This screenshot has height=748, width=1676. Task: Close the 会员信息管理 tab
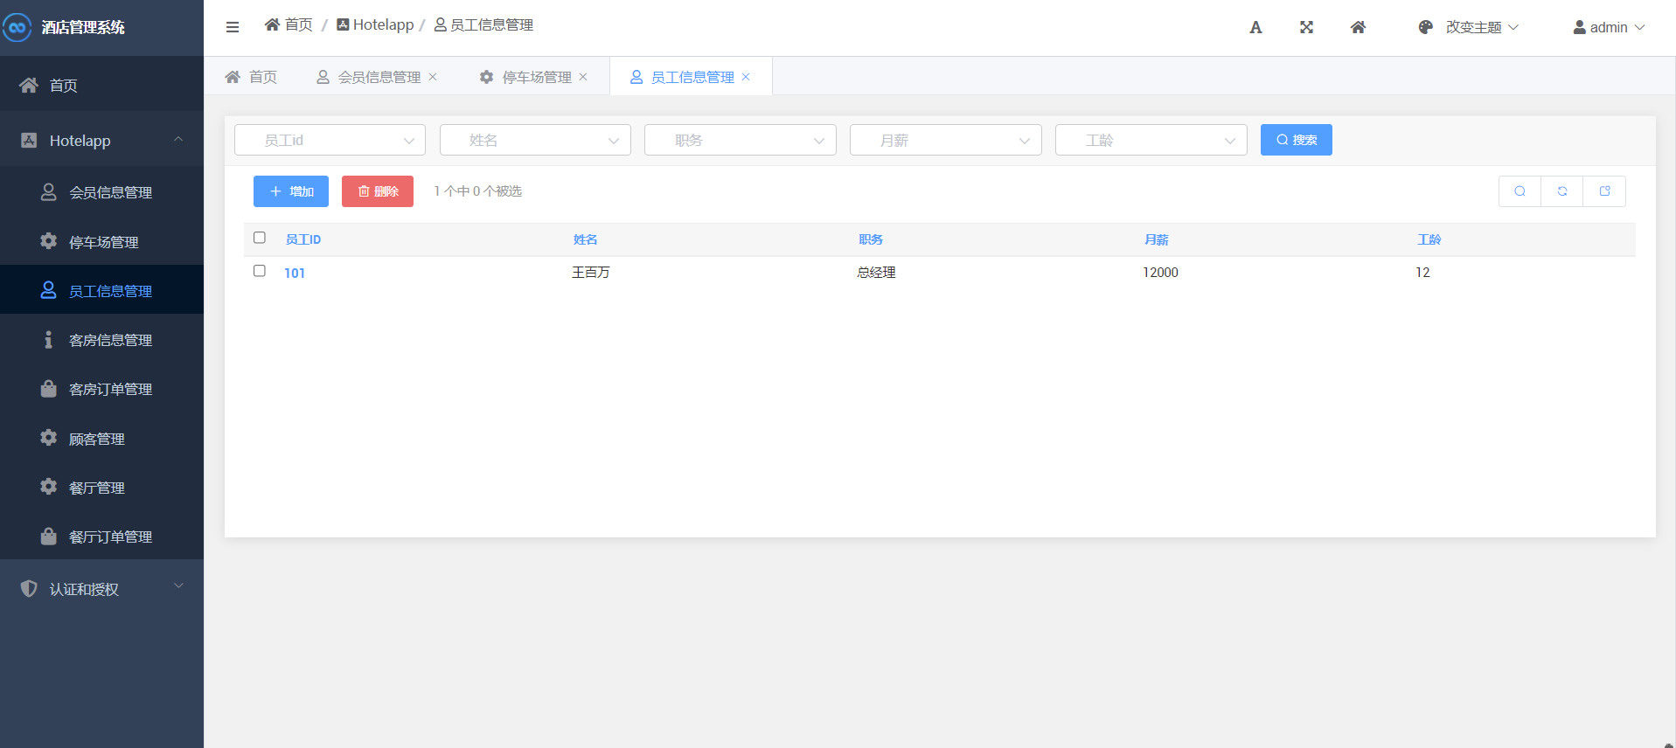[433, 77]
